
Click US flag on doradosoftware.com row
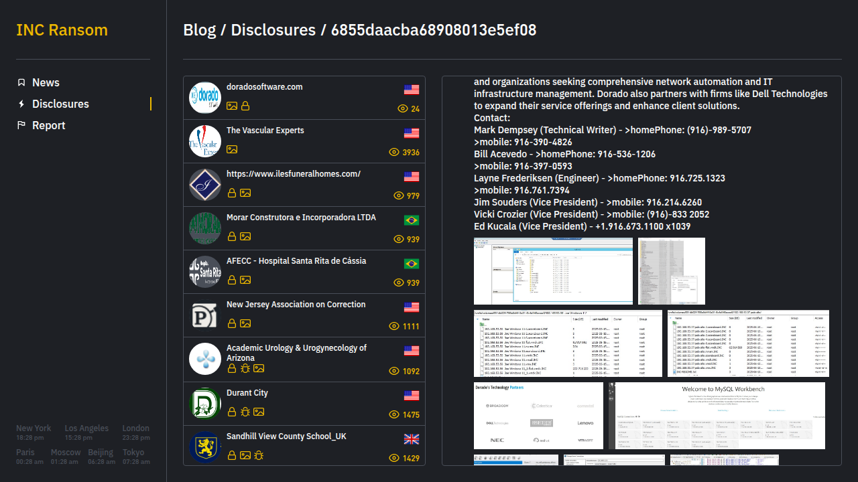point(412,90)
